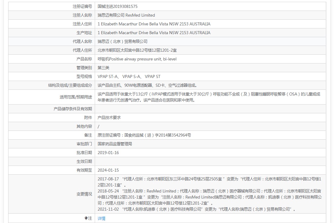Click the 2017-08-17 change record entry
Viewport: 336px width, 223px height.
[209, 182]
